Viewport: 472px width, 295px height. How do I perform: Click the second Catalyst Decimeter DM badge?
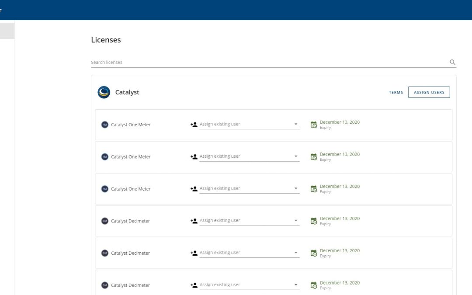(x=105, y=253)
